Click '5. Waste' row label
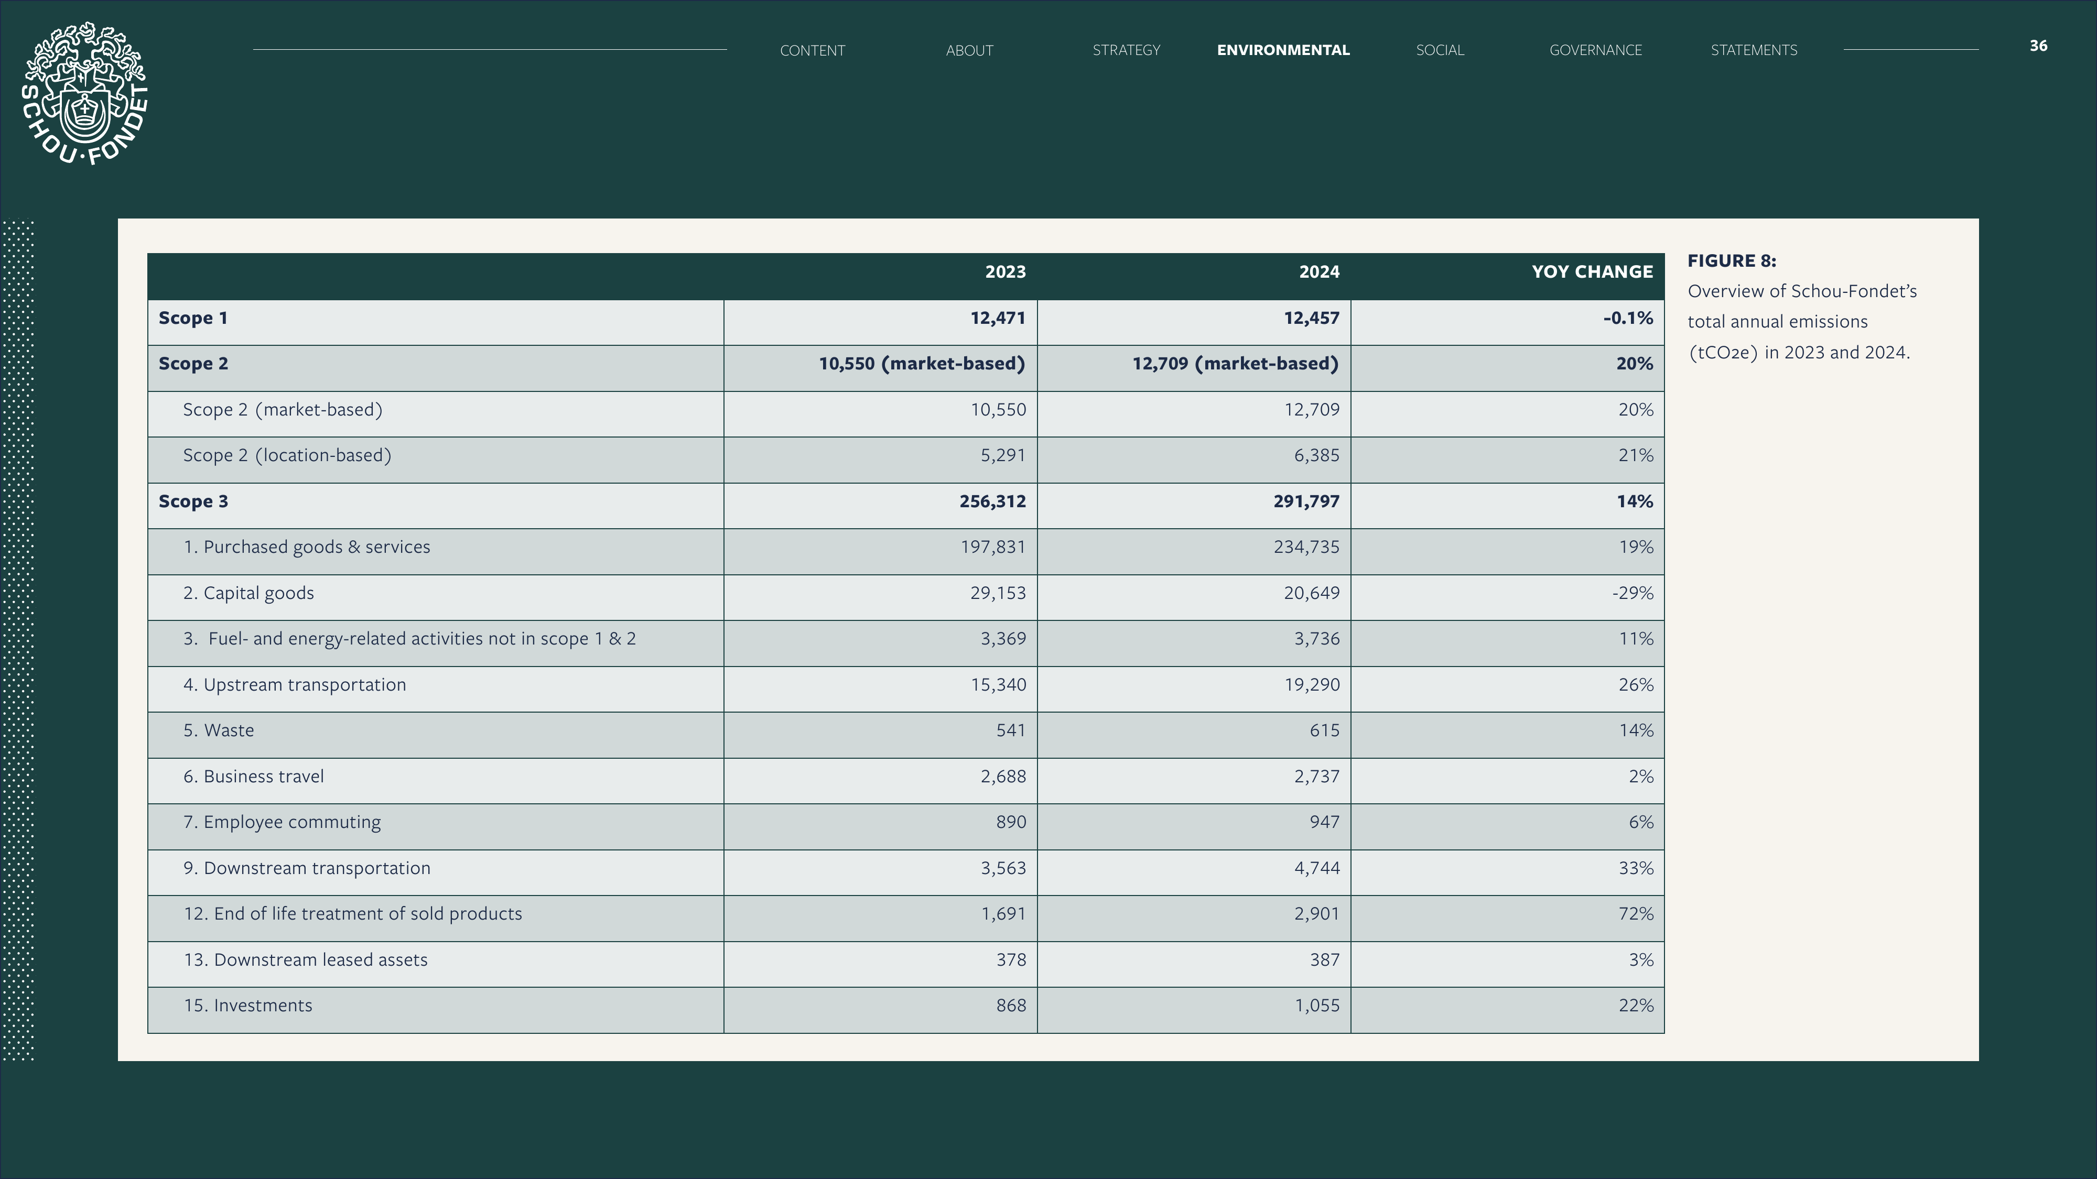 (218, 730)
